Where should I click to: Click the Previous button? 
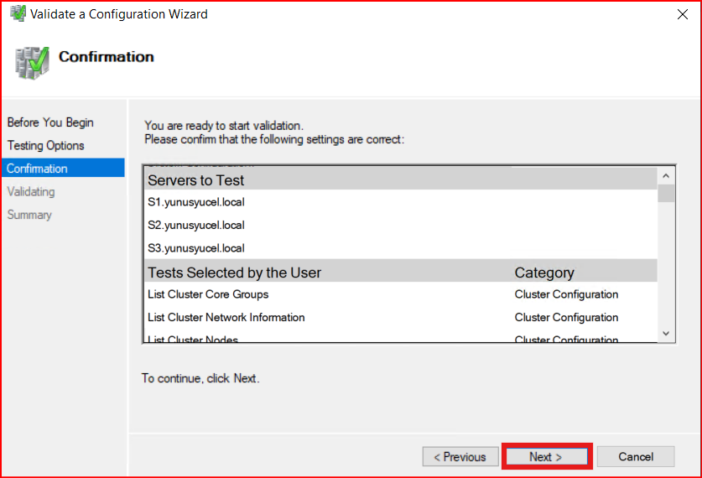coord(459,457)
